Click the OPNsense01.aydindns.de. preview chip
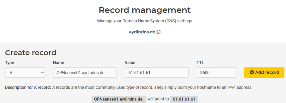Viewport: 286px width, 103px height. click(x=119, y=99)
